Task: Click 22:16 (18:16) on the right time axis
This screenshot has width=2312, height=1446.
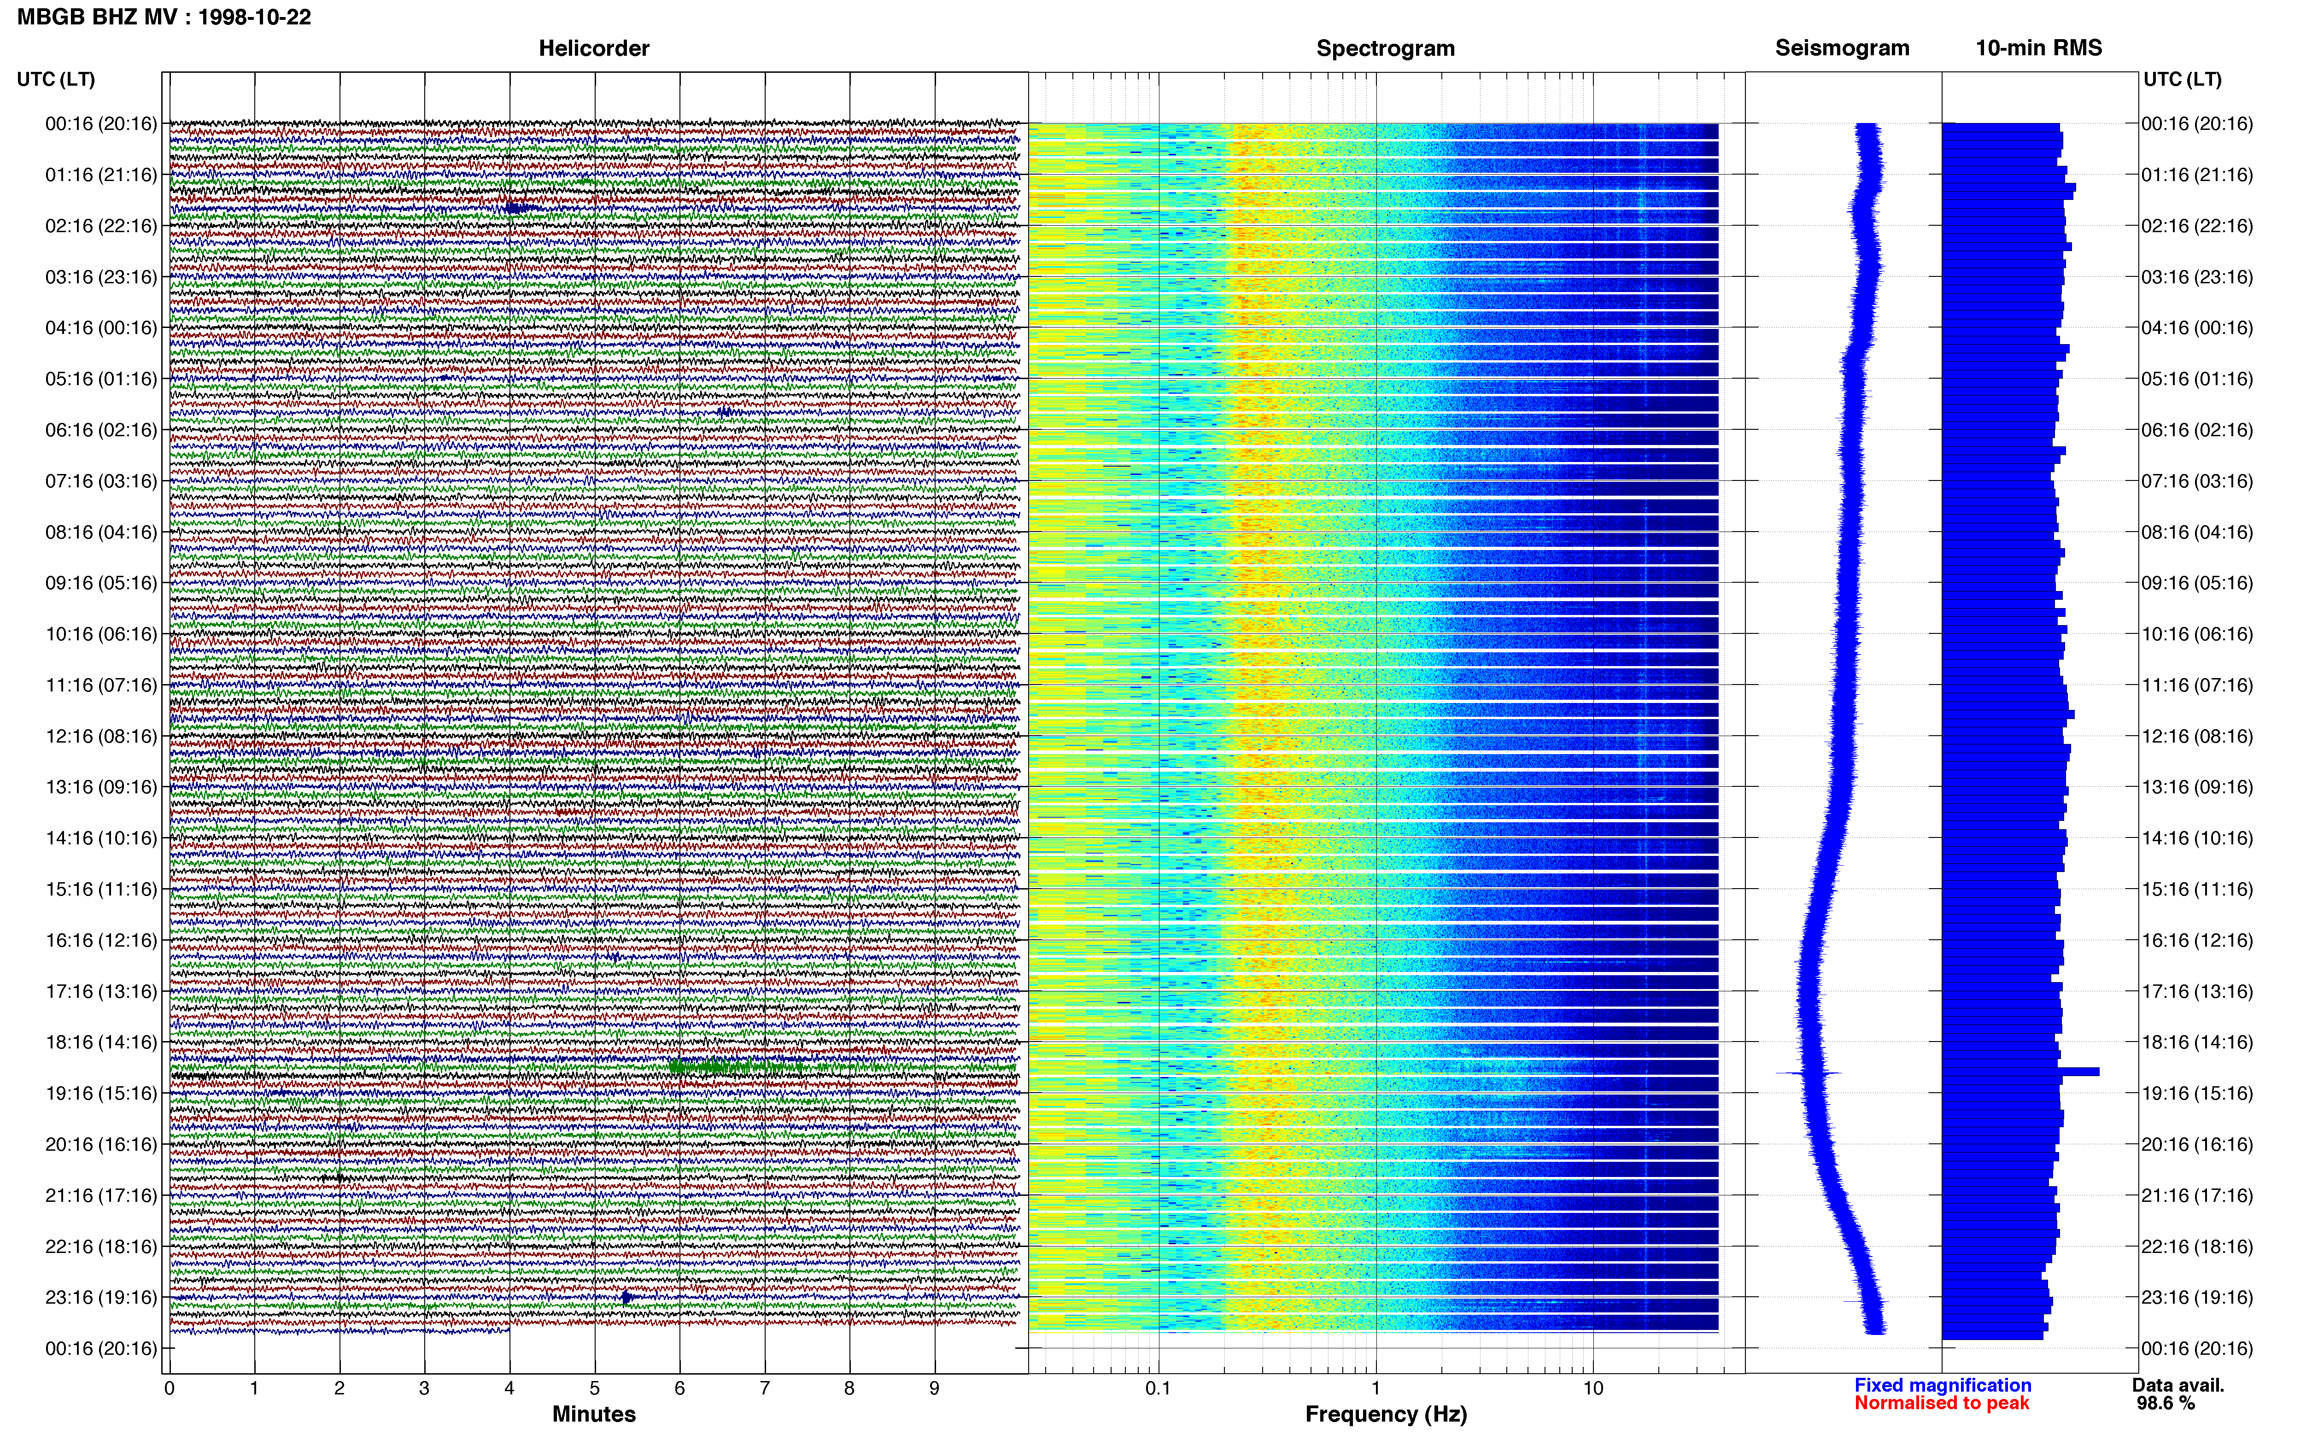Action: (2197, 1247)
